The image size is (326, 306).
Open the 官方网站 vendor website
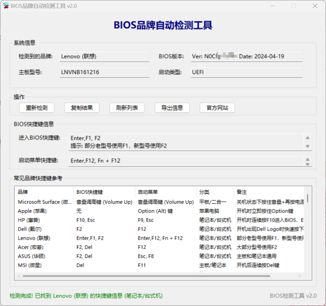(217, 108)
